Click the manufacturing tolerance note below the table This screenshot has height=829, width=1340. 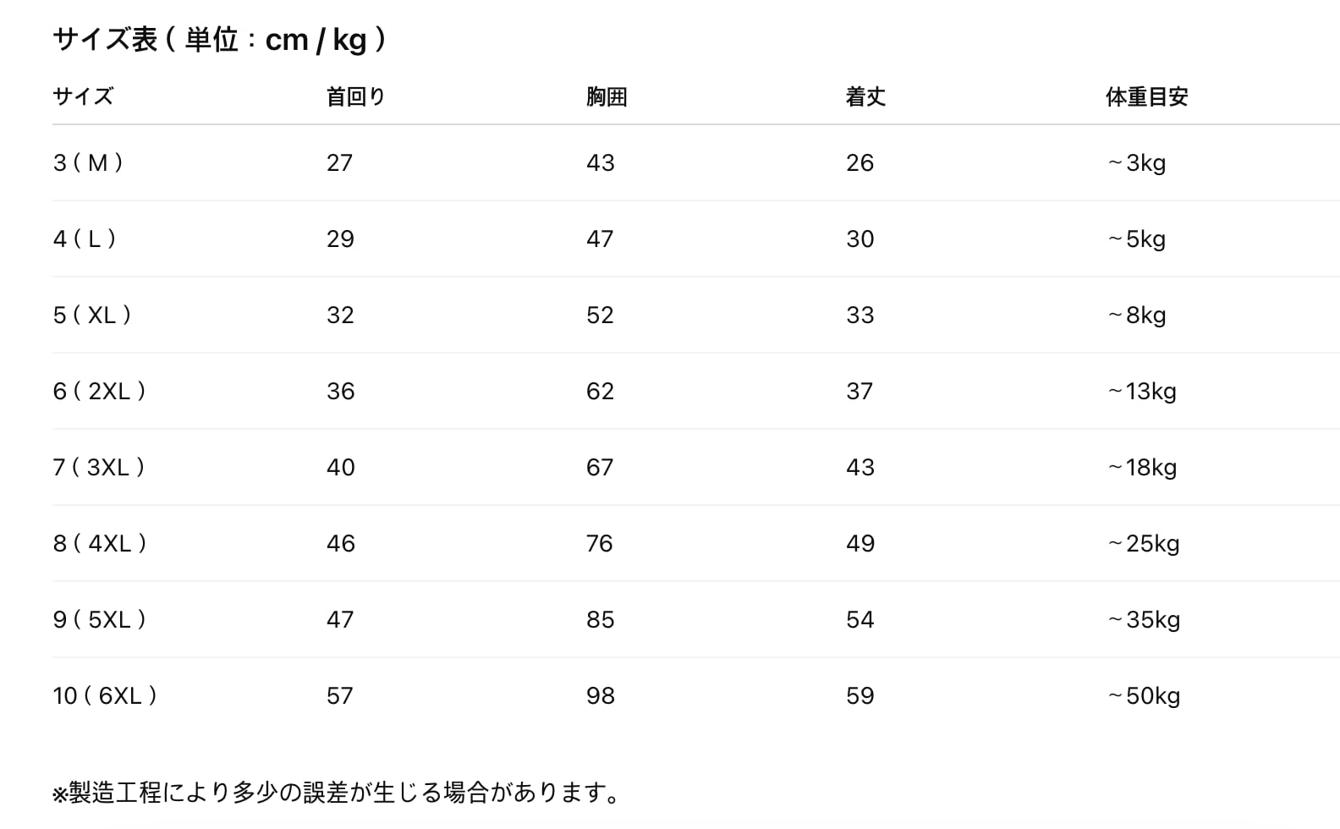point(337,793)
